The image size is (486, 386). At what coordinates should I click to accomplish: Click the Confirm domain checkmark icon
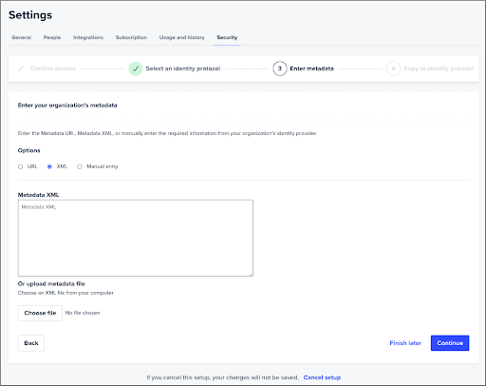point(21,68)
